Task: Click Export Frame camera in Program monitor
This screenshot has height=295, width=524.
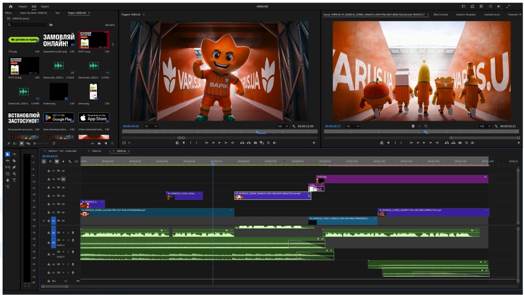Action: tap(255, 143)
